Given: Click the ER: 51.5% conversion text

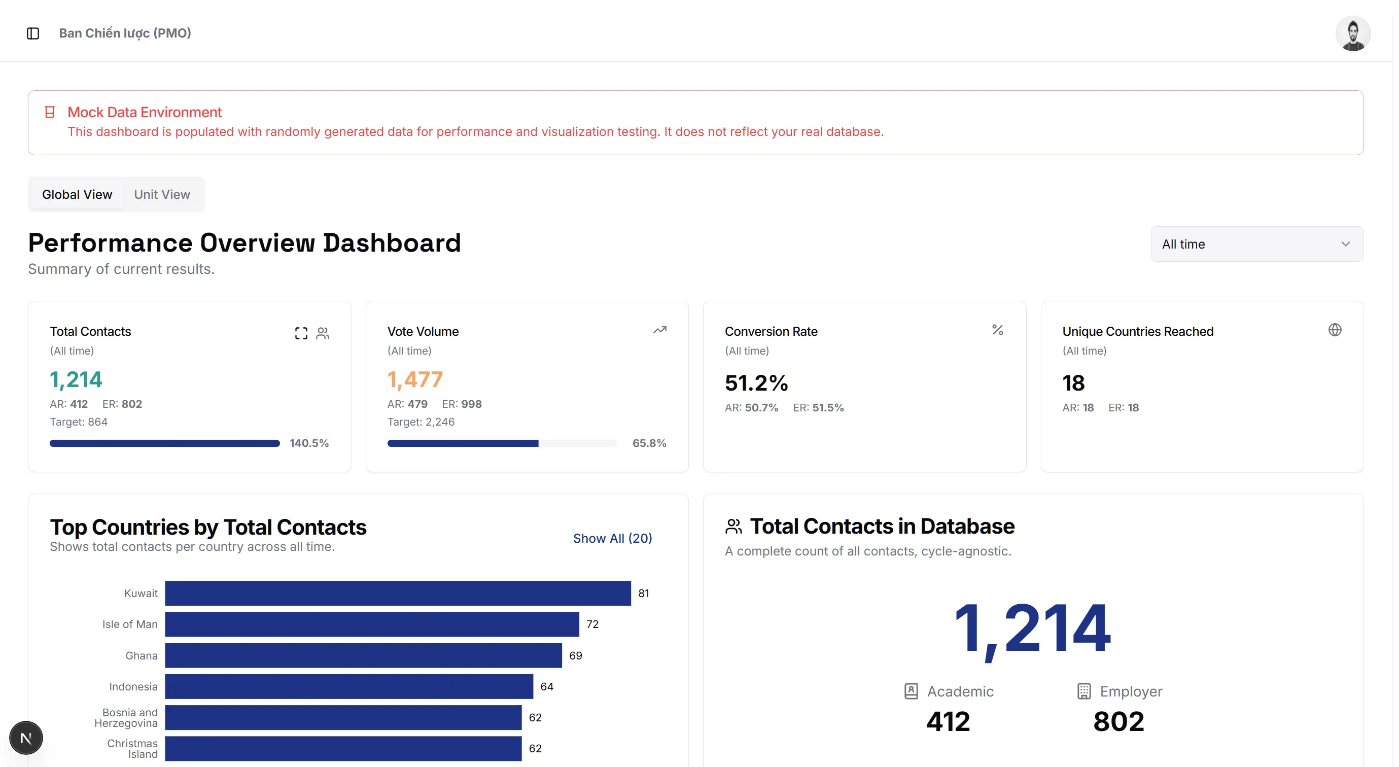Looking at the screenshot, I should point(818,408).
